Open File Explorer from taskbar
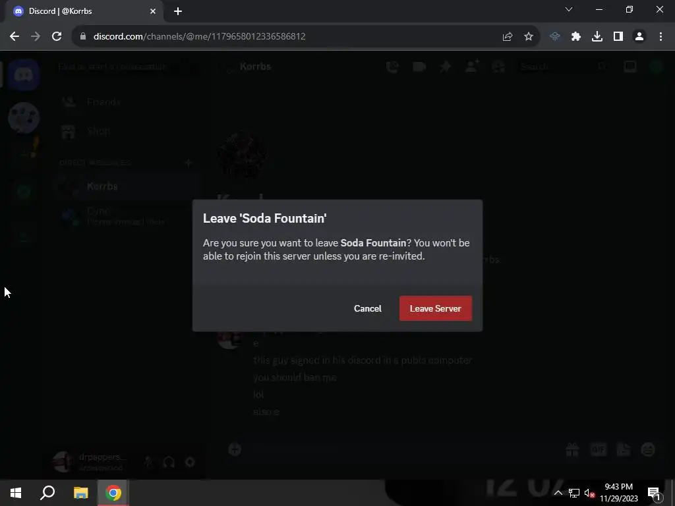The height and width of the screenshot is (506, 675). click(80, 493)
